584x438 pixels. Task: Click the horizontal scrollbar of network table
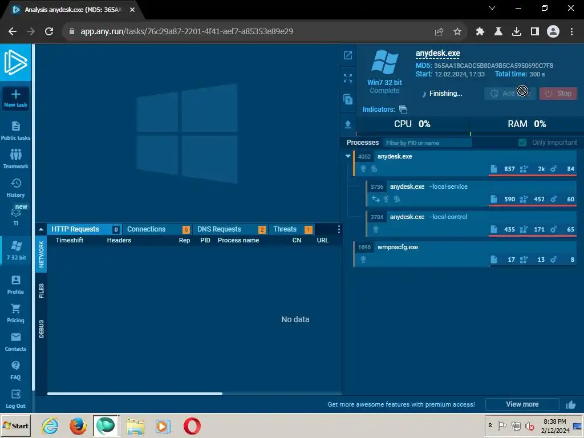coord(135,394)
